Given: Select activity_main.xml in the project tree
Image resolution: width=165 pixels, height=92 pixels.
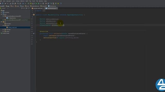Looking at the screenshot, I should click(x=12, y=28).
